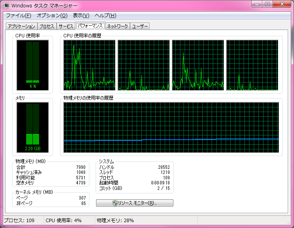Click the physical memory usage history graph
Viewport: 294px width, 228px height.
click(x=171, y=127)
